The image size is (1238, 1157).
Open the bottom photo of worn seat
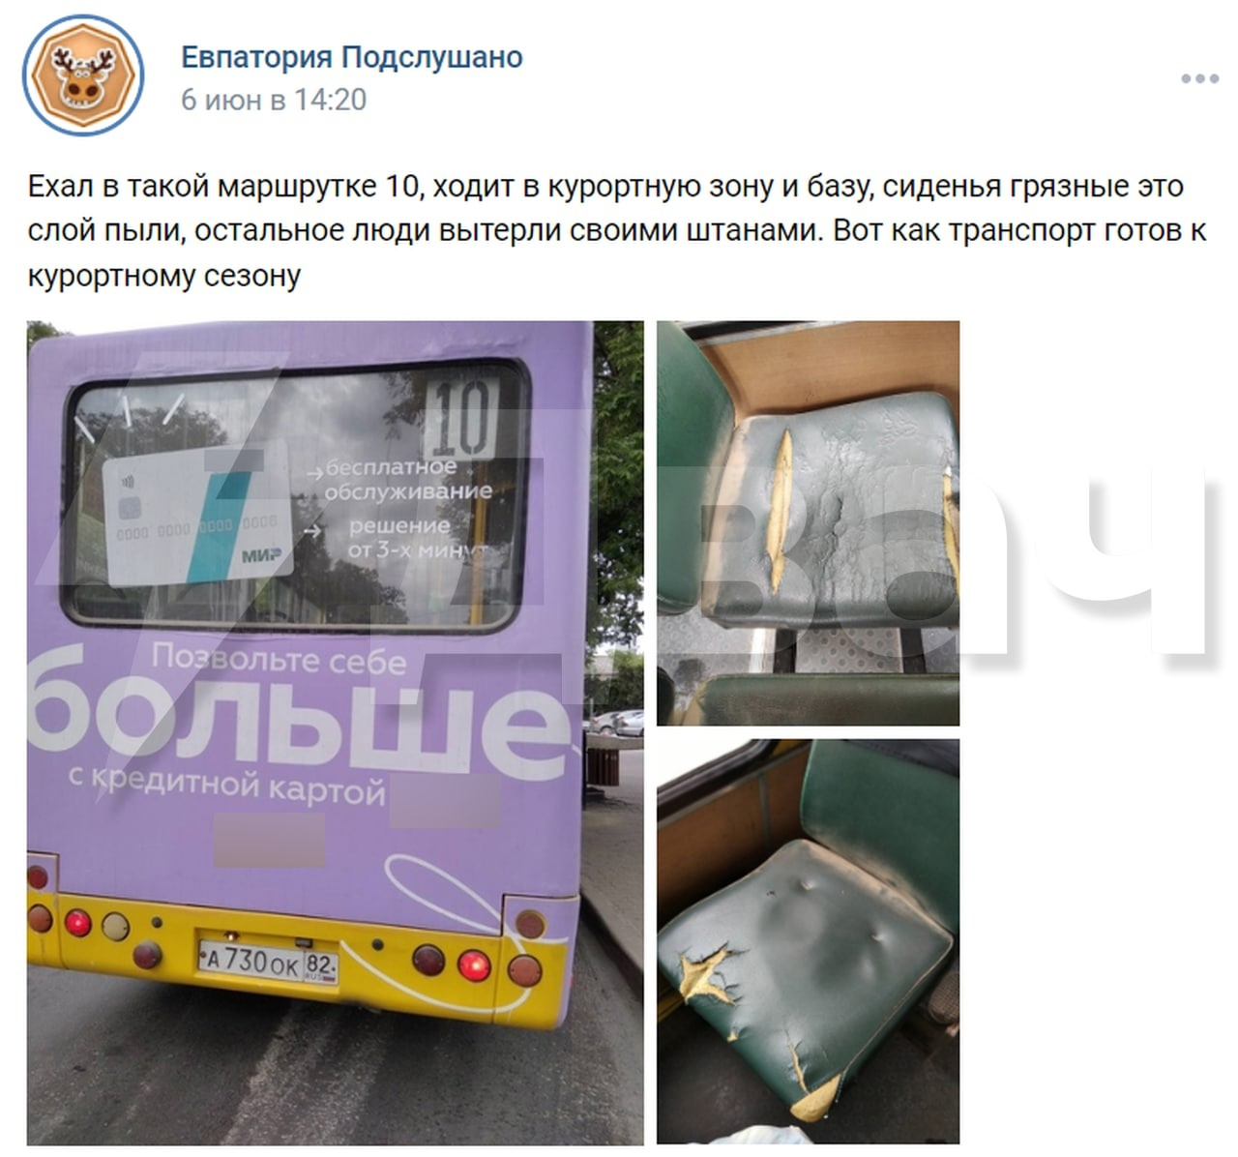point(808,941)
